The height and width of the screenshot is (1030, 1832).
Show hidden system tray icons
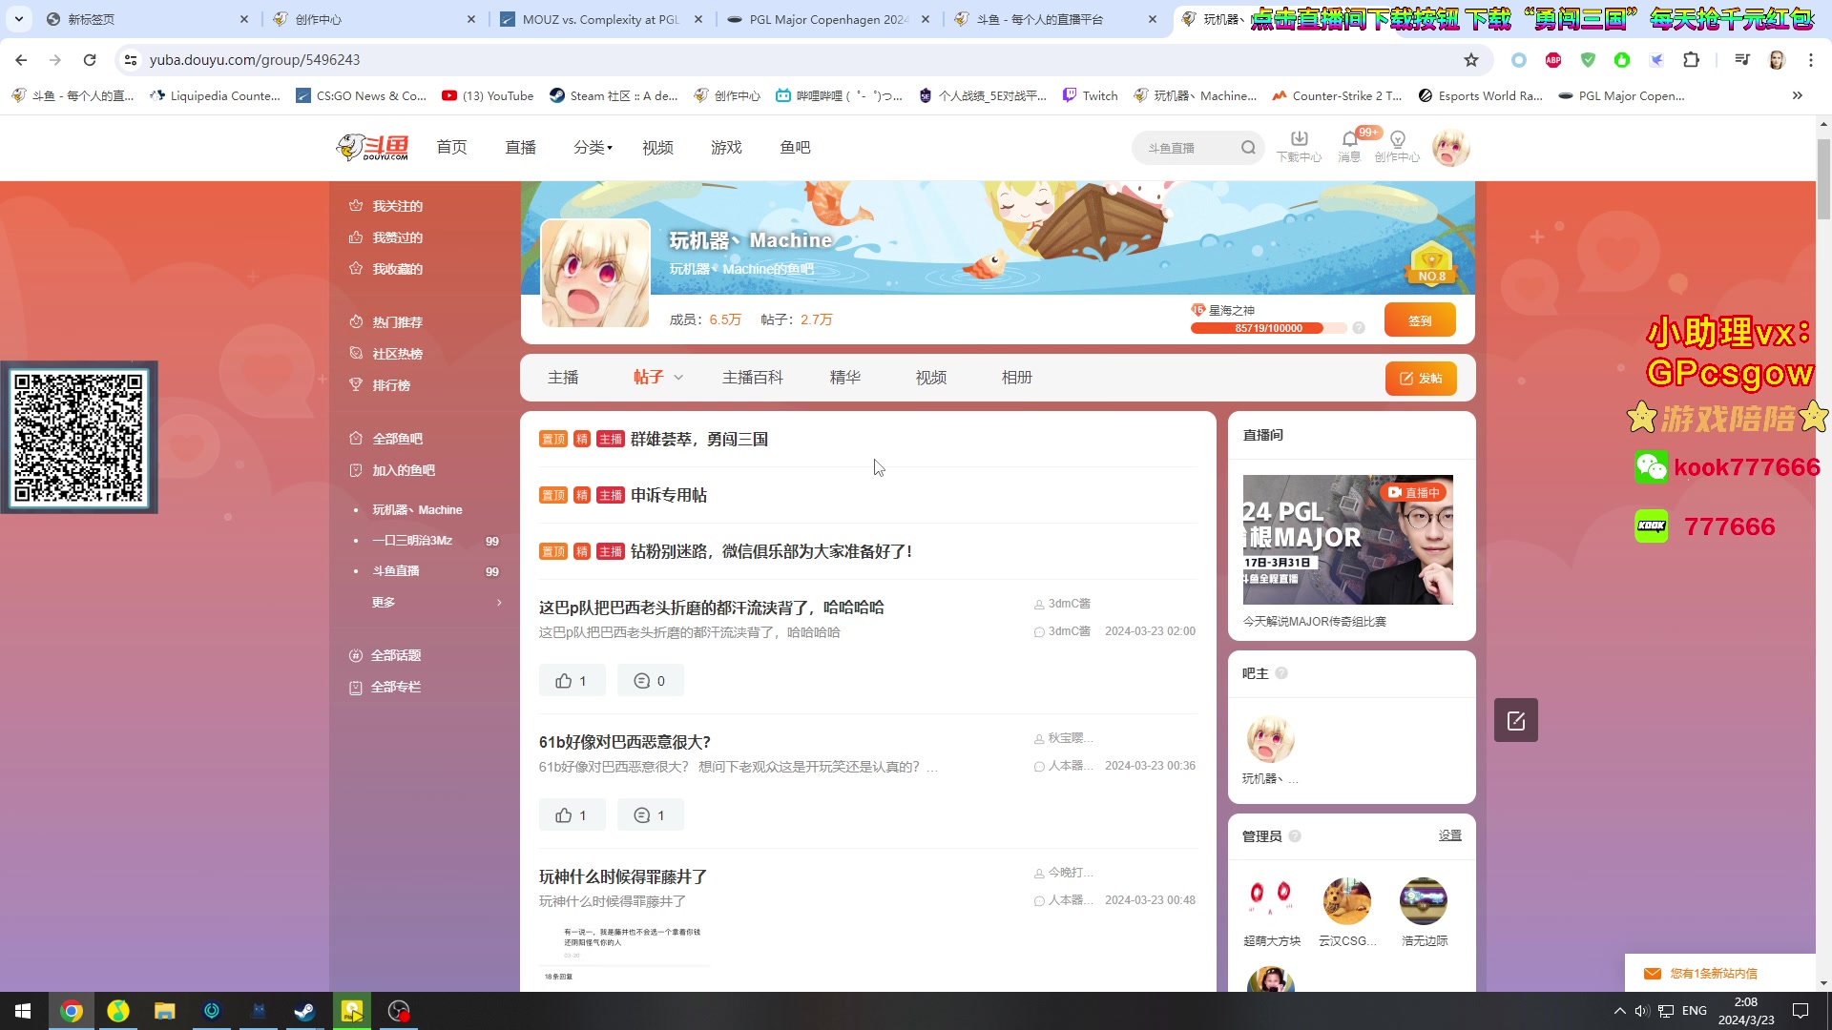click(x=1619, y=1011)
